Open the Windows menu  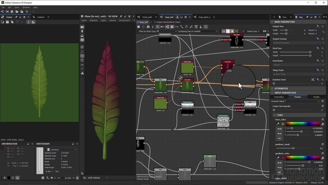click(x=26, y=7)
